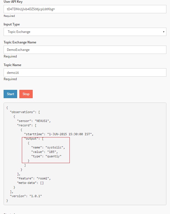
Task: Click the blue Start button
Action: (11, 94)
